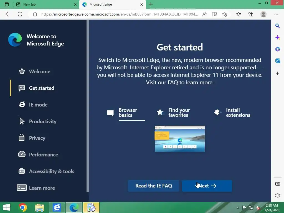Click the address bar URL field
The image size is (284, 213).
(x=119, y=14)
